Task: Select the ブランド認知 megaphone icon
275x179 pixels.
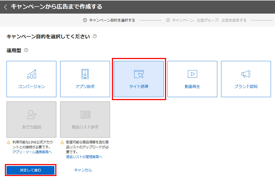Action: click(246, 74)
